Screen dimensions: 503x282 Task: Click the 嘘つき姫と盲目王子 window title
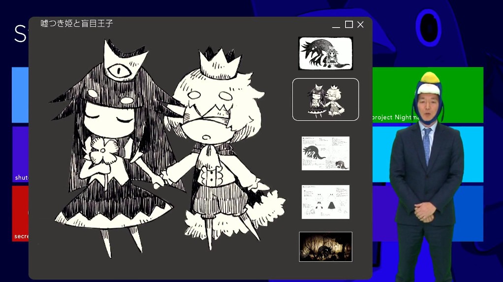pos(77,24)
